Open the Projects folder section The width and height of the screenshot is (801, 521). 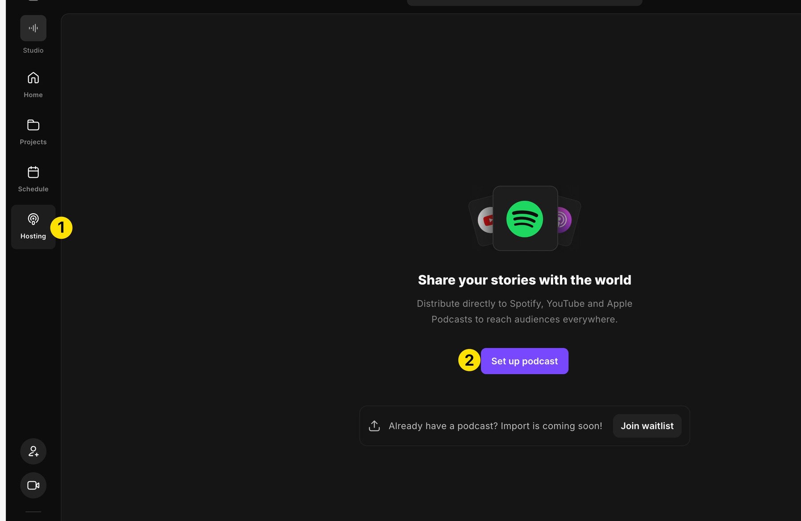tap(33, 132)
